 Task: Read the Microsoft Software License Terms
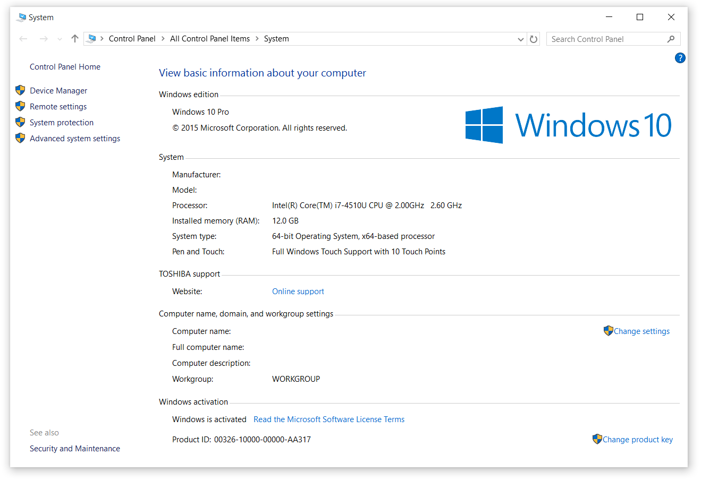pyautogui.click(x=328, y=419)
